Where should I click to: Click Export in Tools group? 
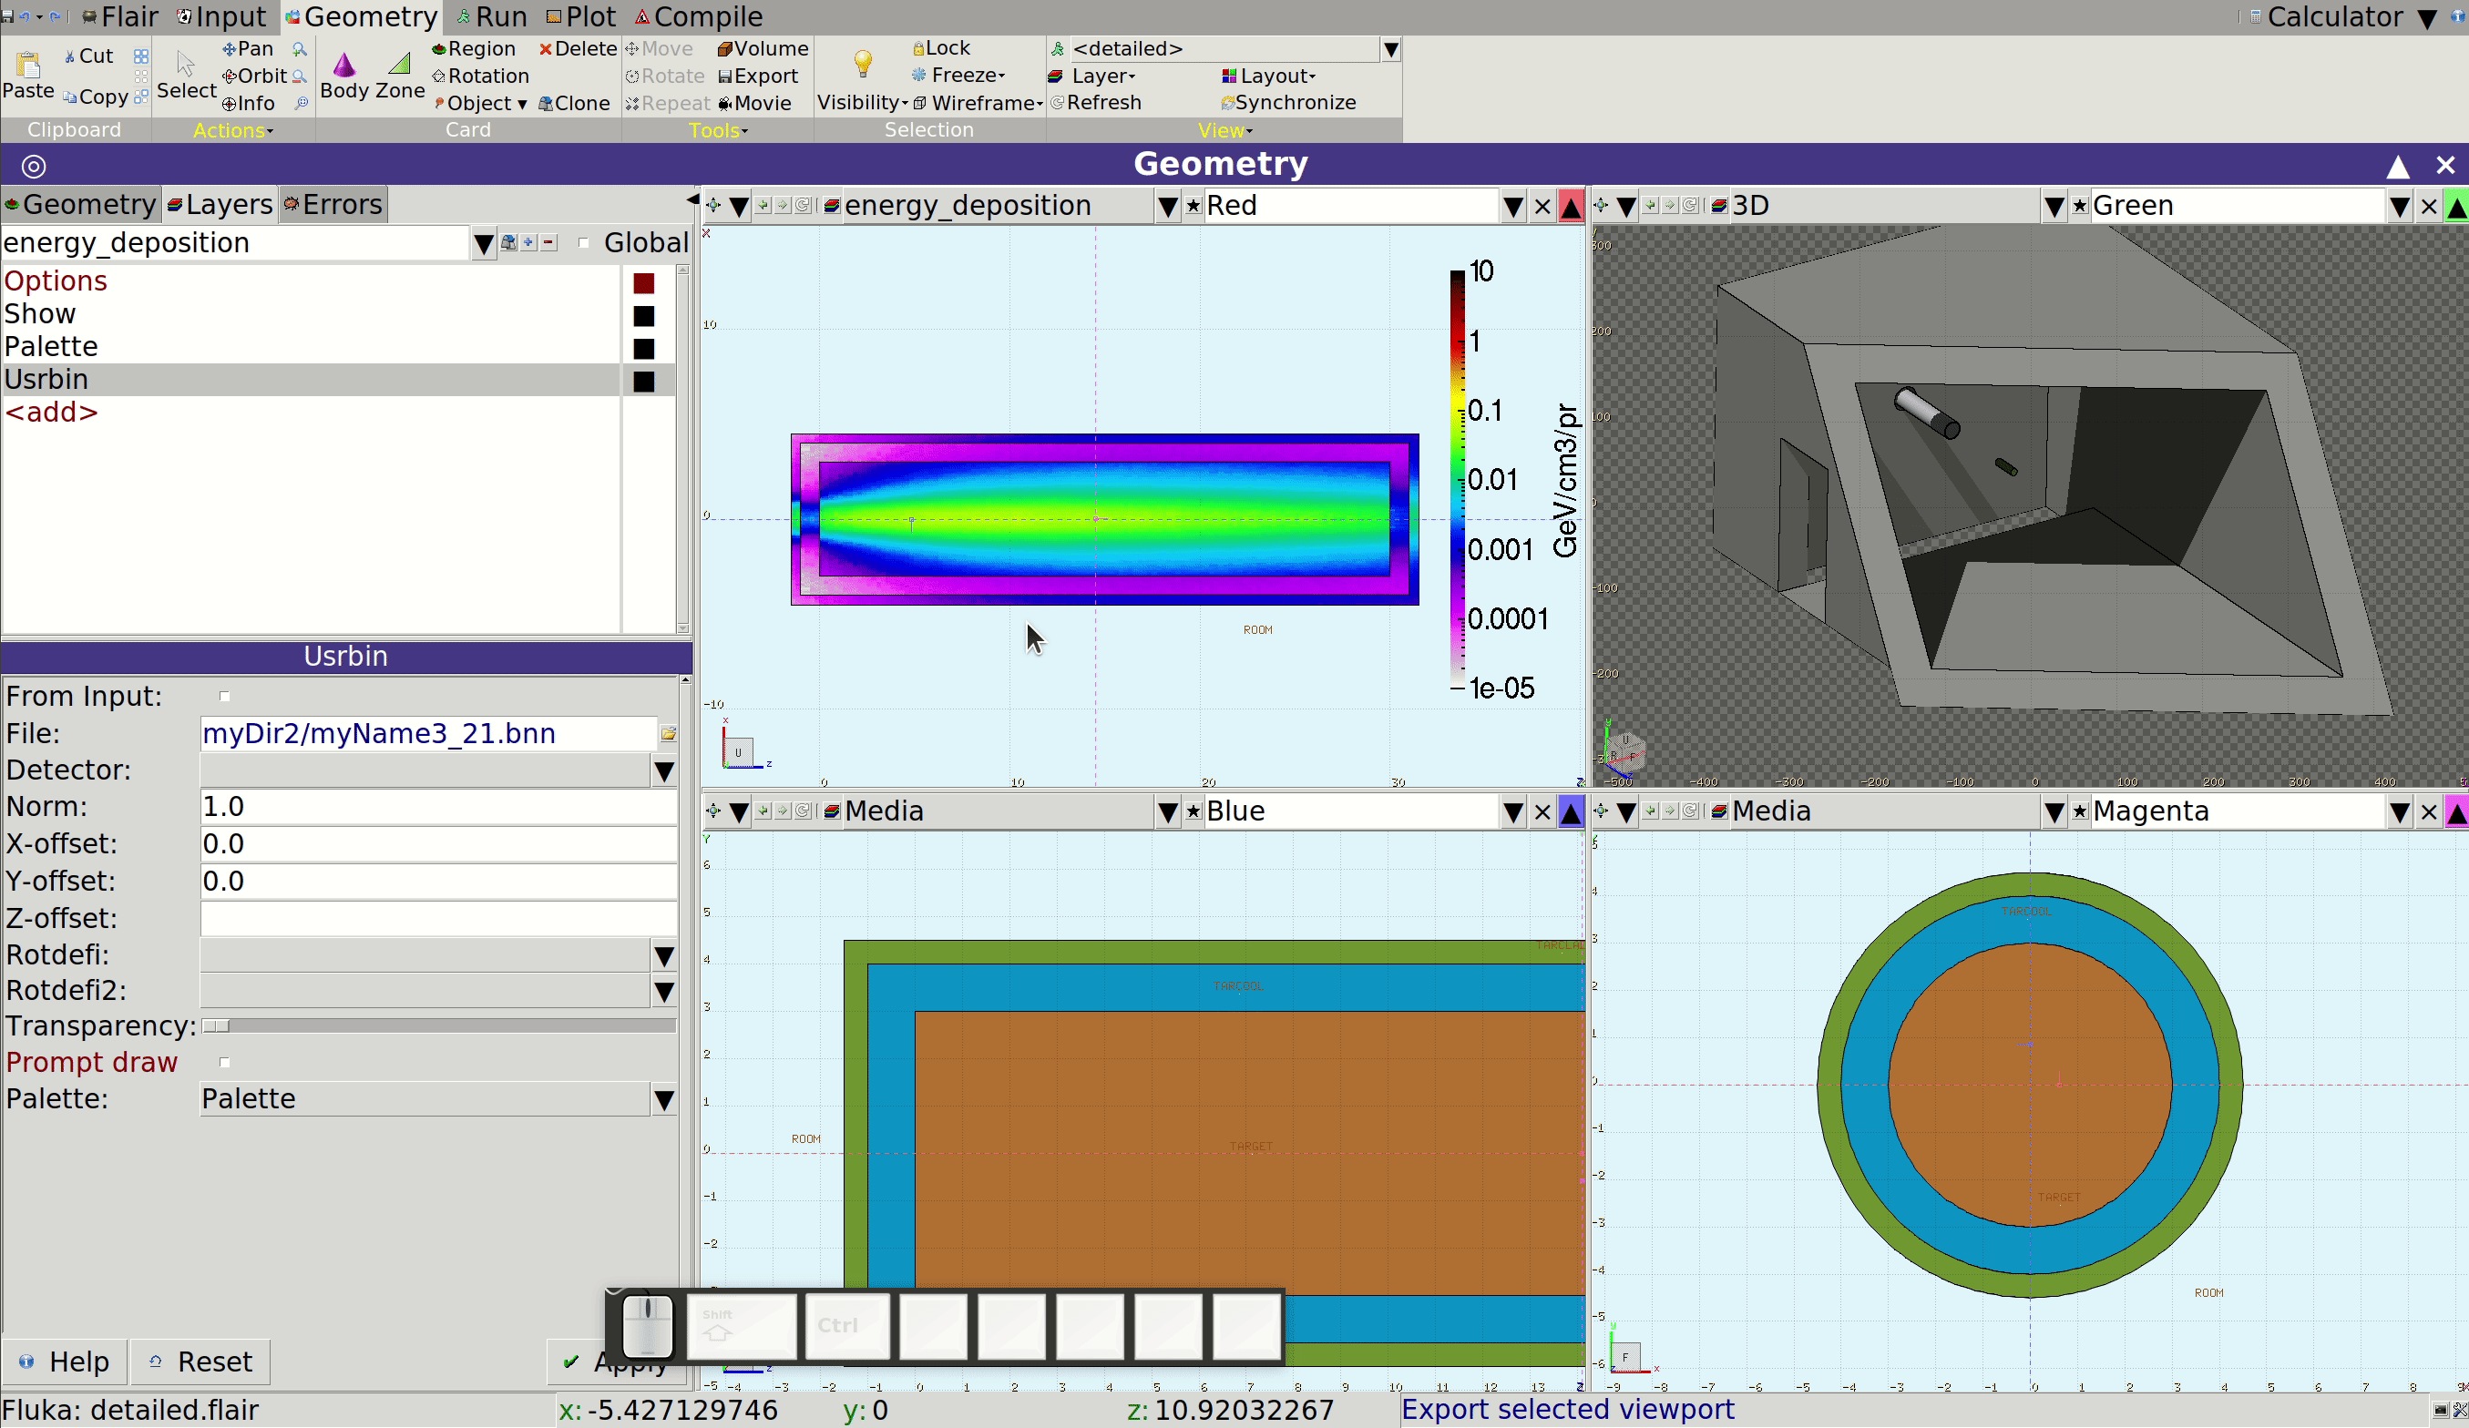click(758, 76)
